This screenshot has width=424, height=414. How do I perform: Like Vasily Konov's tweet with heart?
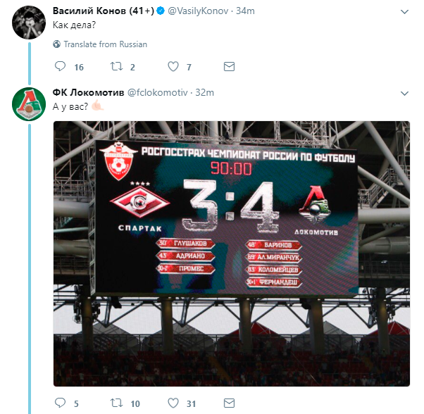(x=173, y=67)
